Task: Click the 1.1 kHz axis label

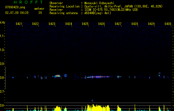Action: (x=2, y=36)
